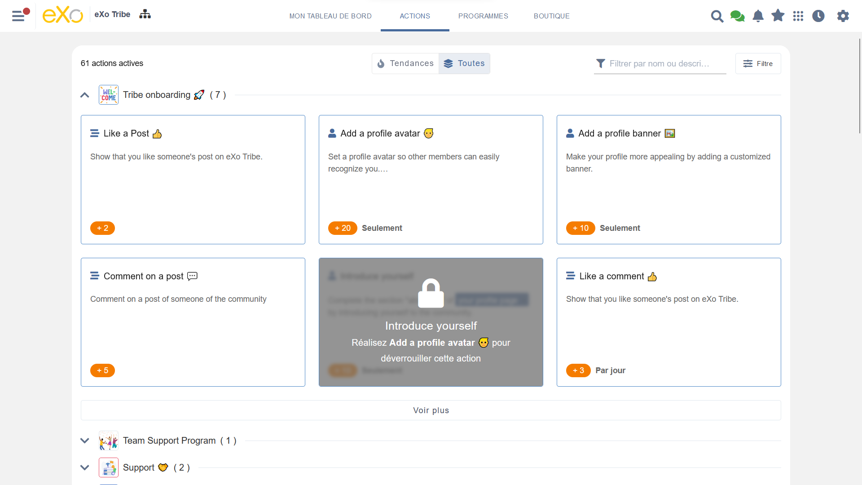862x485 pixels.
Task: Open the notifications bell
Action: pos(758,16)
